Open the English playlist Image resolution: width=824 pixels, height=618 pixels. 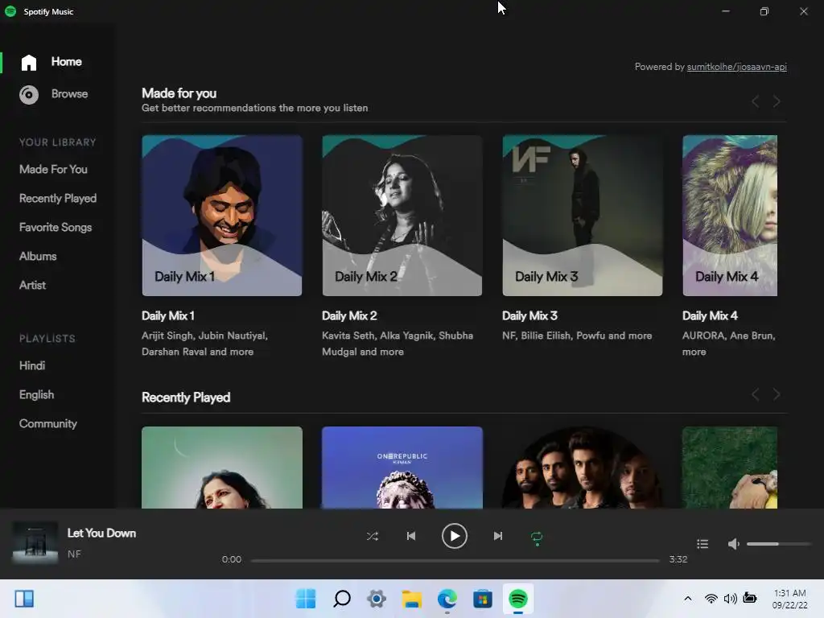click(36, 394)
